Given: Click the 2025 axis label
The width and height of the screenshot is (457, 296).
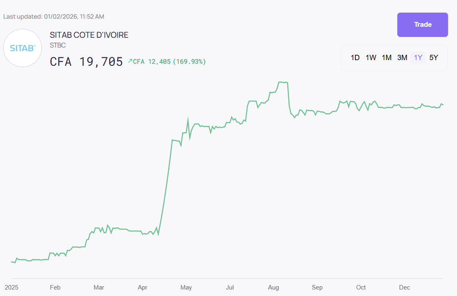Looking at the screenshot, I should [11, 287].
